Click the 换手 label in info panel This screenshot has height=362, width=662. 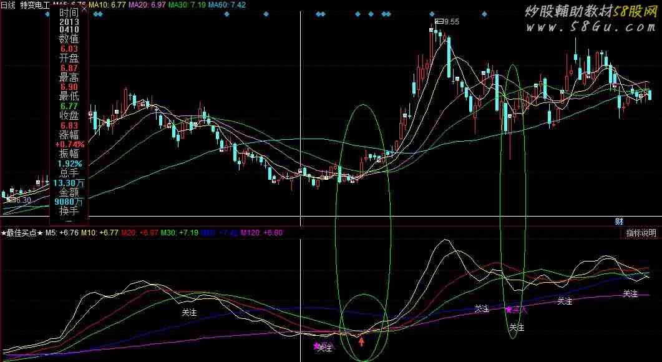point(69,211)
